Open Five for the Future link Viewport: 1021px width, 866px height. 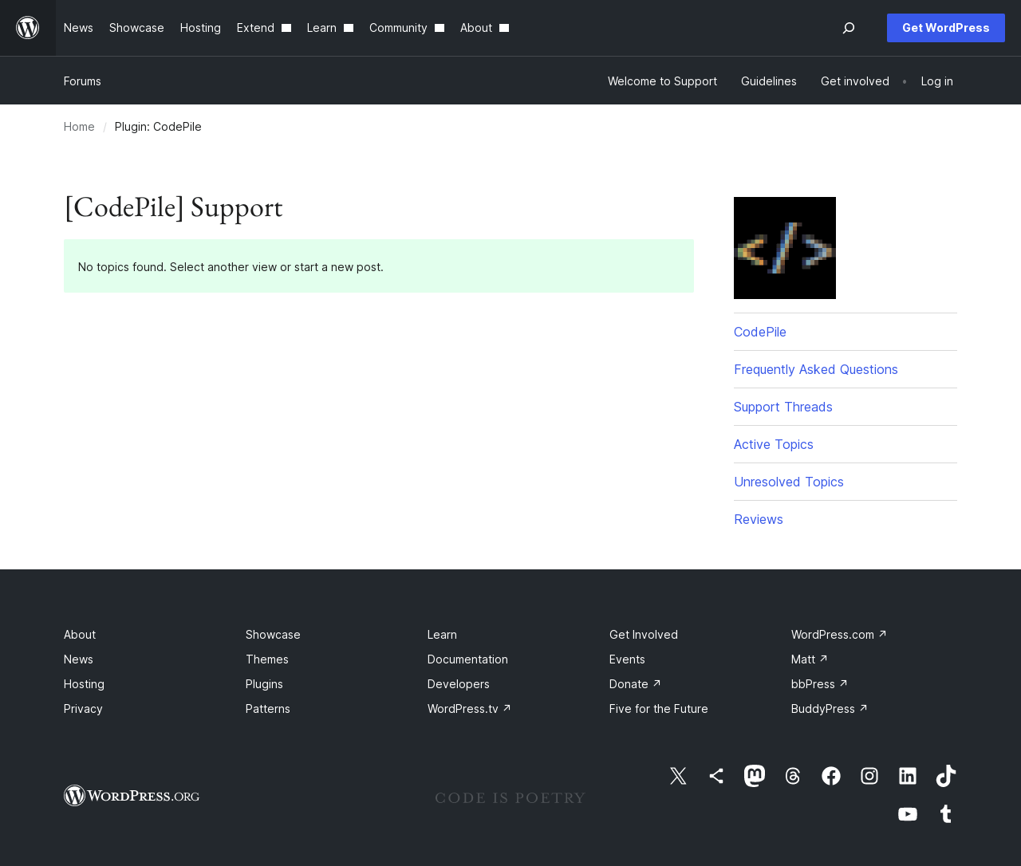659,709
